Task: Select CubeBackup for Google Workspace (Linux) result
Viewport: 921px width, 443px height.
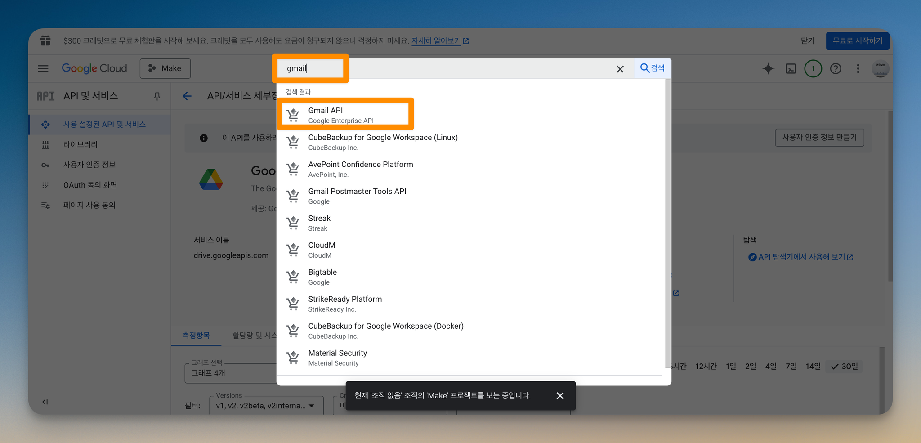Action: tap(470, 142)
